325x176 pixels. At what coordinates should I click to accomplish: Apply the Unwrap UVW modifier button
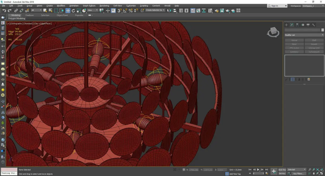coord(314,48)
